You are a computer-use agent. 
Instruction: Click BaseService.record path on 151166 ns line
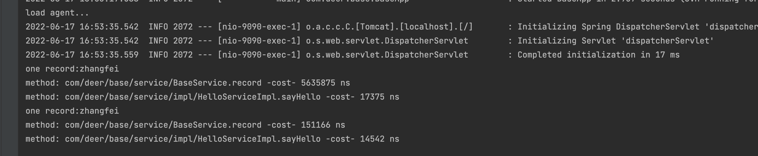163,125
